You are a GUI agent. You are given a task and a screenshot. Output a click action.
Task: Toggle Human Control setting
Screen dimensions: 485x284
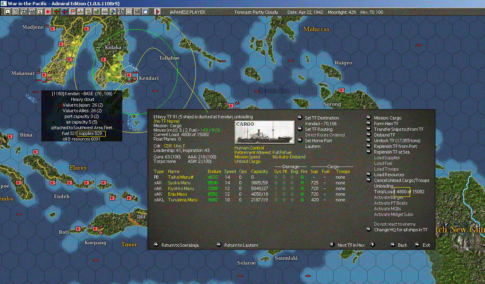[249, 148]
